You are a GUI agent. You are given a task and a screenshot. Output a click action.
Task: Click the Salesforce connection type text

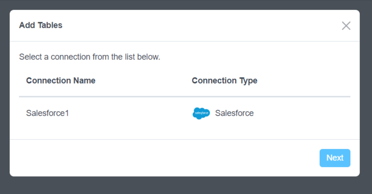pos(234,113)
